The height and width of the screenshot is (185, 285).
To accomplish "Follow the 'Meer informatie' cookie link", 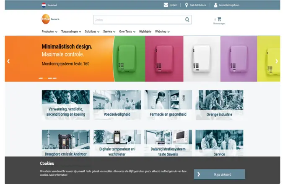I will tap(59, 175).
